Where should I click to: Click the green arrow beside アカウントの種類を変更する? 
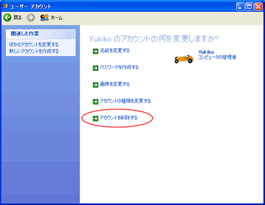point(95,102)
